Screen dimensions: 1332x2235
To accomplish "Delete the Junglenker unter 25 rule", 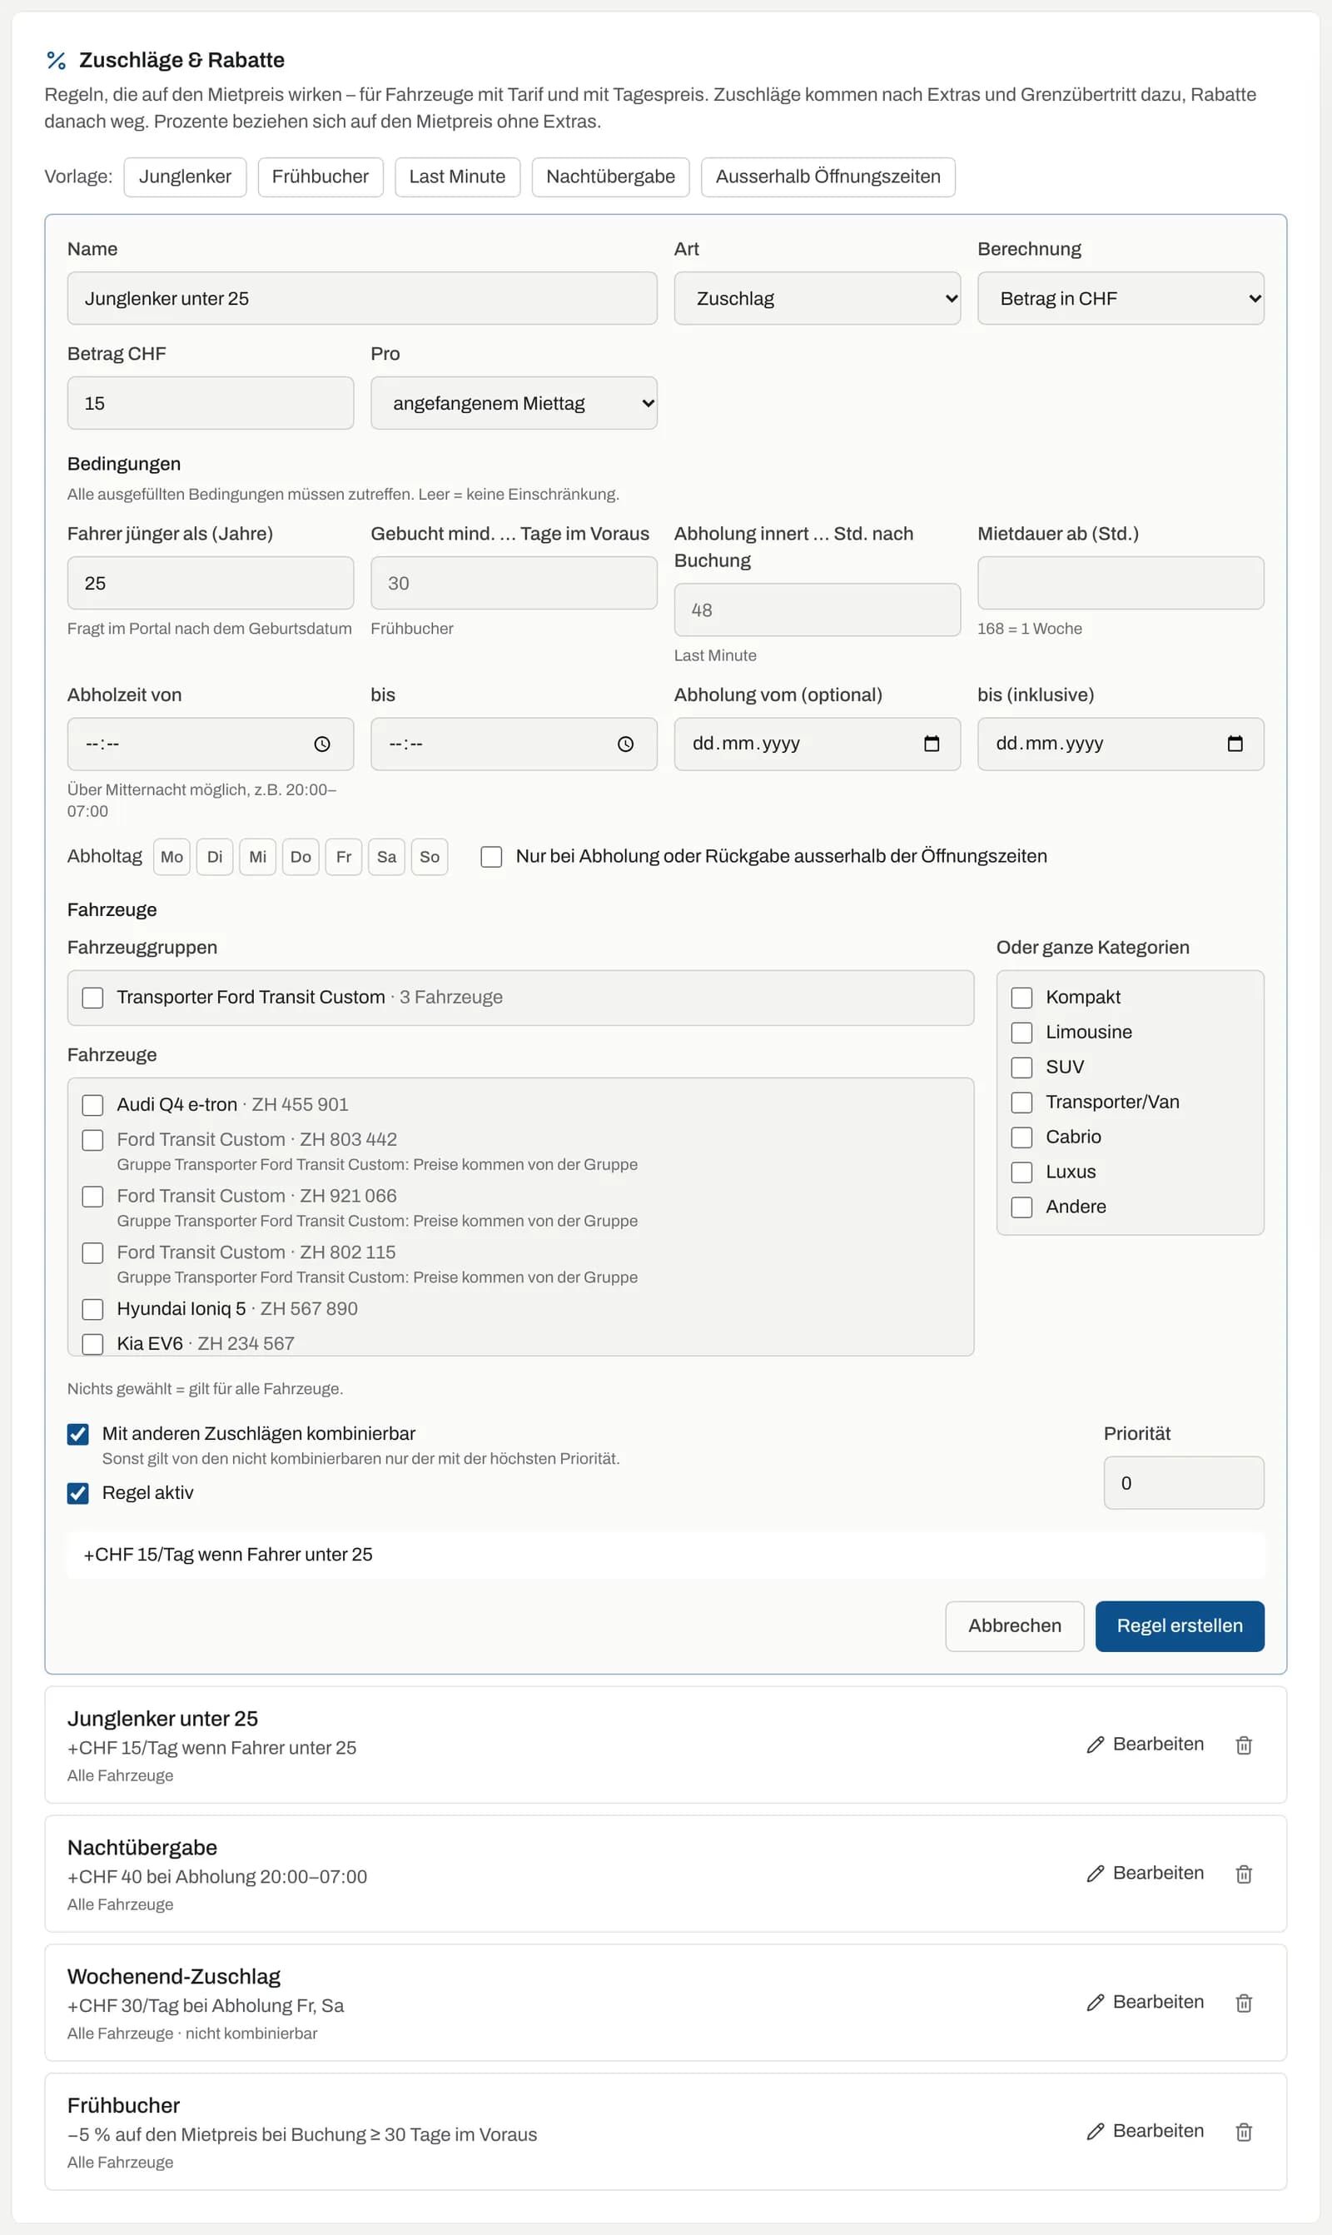I will click(x=1243, y=1745).
